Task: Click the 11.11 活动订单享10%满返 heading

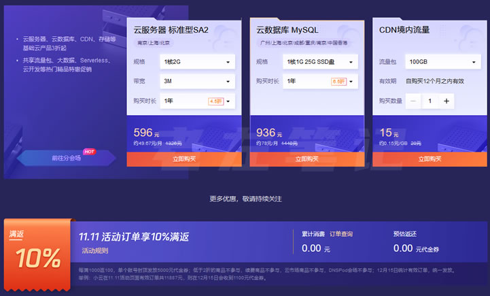Action: (x=134, y=237)
